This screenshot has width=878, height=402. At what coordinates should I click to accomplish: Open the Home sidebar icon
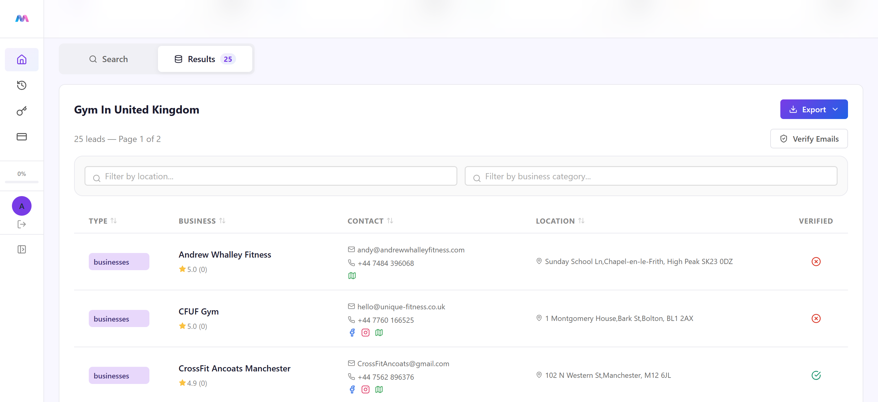[21, 60]
